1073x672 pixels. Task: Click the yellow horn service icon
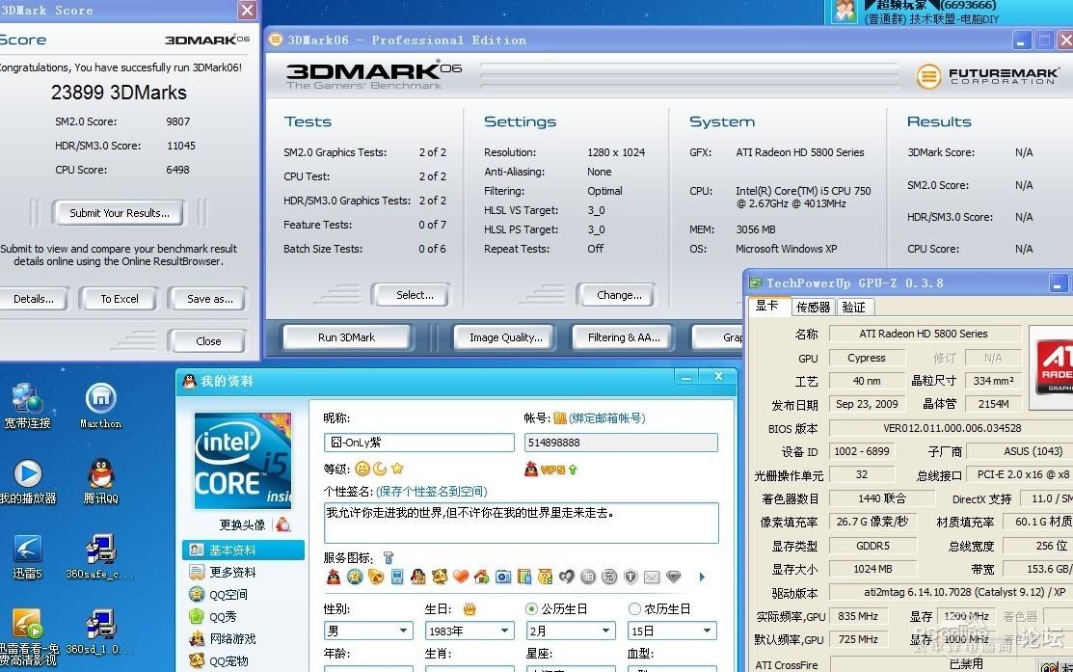376,577
